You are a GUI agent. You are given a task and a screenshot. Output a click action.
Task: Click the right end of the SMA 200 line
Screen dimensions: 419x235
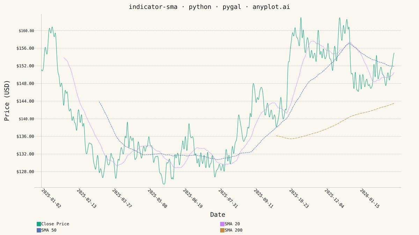[x=394, y=103]
